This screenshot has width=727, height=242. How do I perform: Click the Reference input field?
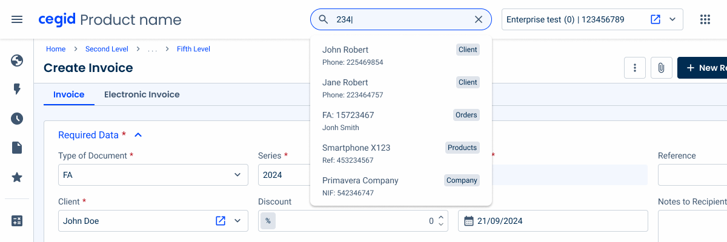(x=692, y=175)
